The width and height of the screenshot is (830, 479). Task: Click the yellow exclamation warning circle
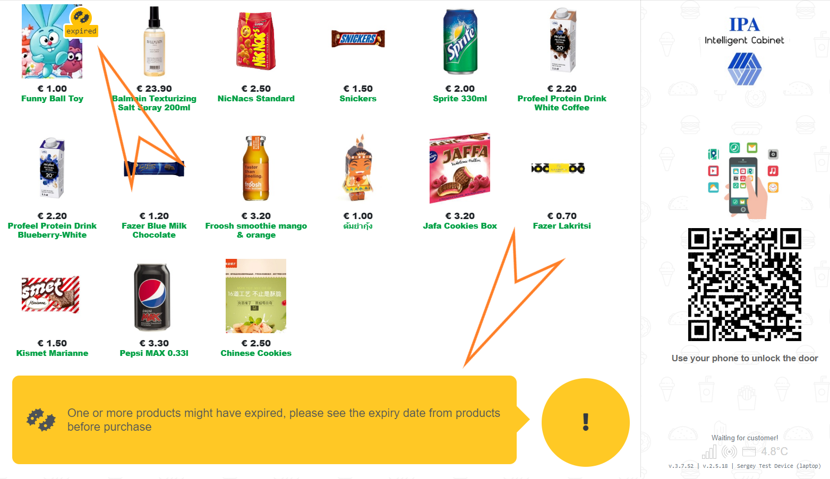[585, 422]
